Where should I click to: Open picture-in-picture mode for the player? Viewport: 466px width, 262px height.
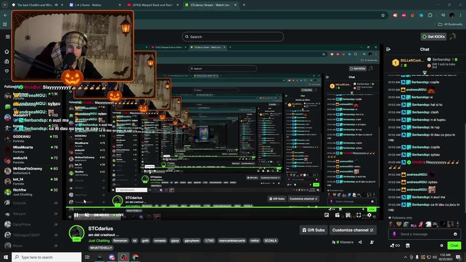[x=327, y=215]
